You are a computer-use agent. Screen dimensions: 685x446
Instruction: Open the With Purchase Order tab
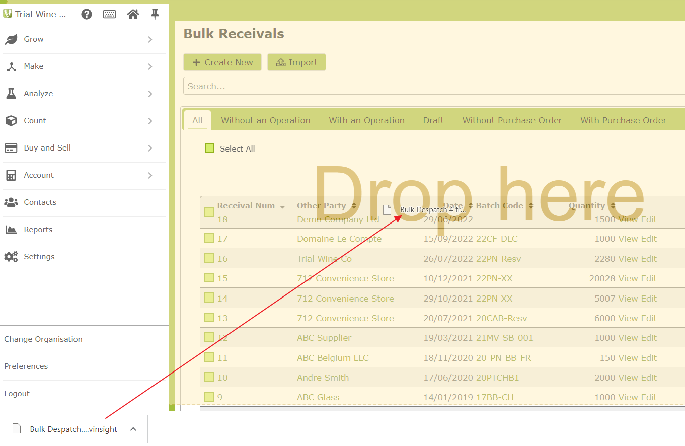(x=624, y=120)
